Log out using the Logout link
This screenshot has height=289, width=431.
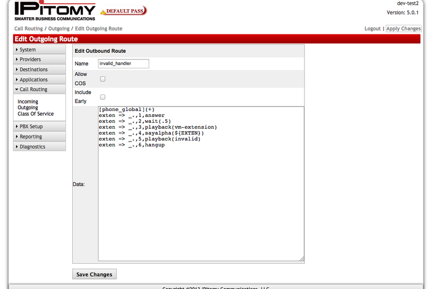pos(372,29)
